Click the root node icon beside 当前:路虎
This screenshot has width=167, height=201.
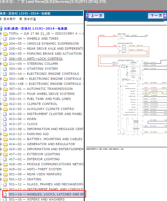(1, 28)
